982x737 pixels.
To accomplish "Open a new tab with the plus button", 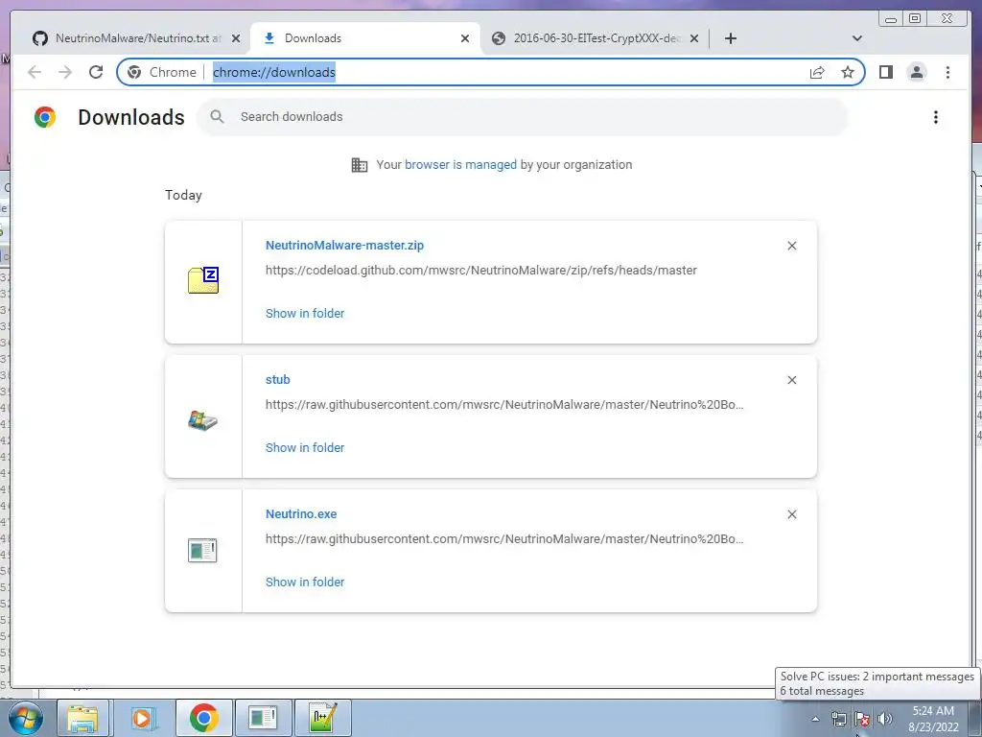I will point(730,38).
